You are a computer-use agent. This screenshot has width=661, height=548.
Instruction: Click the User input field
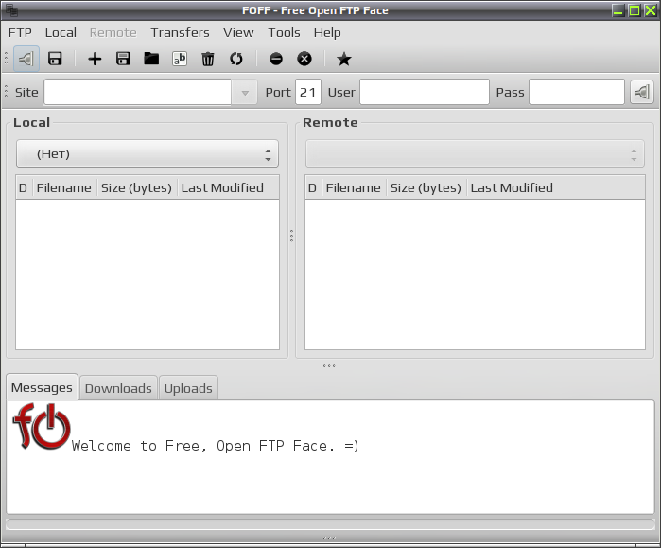(425, 92)
